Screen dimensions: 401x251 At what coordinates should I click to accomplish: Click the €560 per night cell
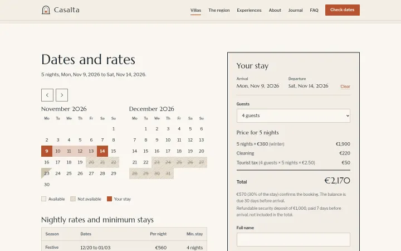coord(161,248)
